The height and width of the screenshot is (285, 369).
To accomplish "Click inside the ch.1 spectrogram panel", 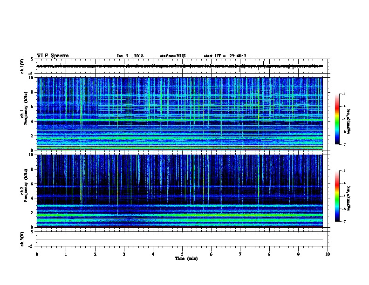I will tap(180, 114).
